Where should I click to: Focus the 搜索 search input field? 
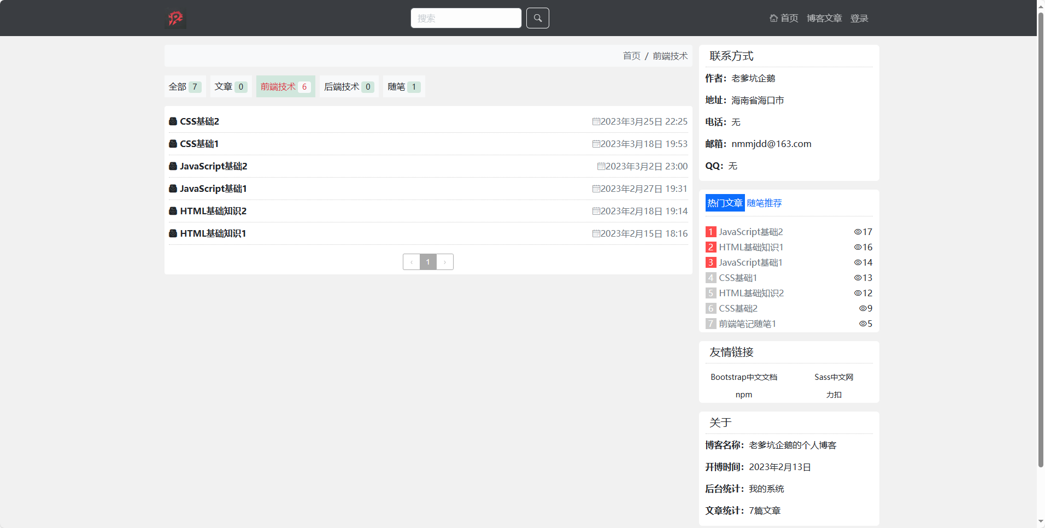tap(466, 18)
